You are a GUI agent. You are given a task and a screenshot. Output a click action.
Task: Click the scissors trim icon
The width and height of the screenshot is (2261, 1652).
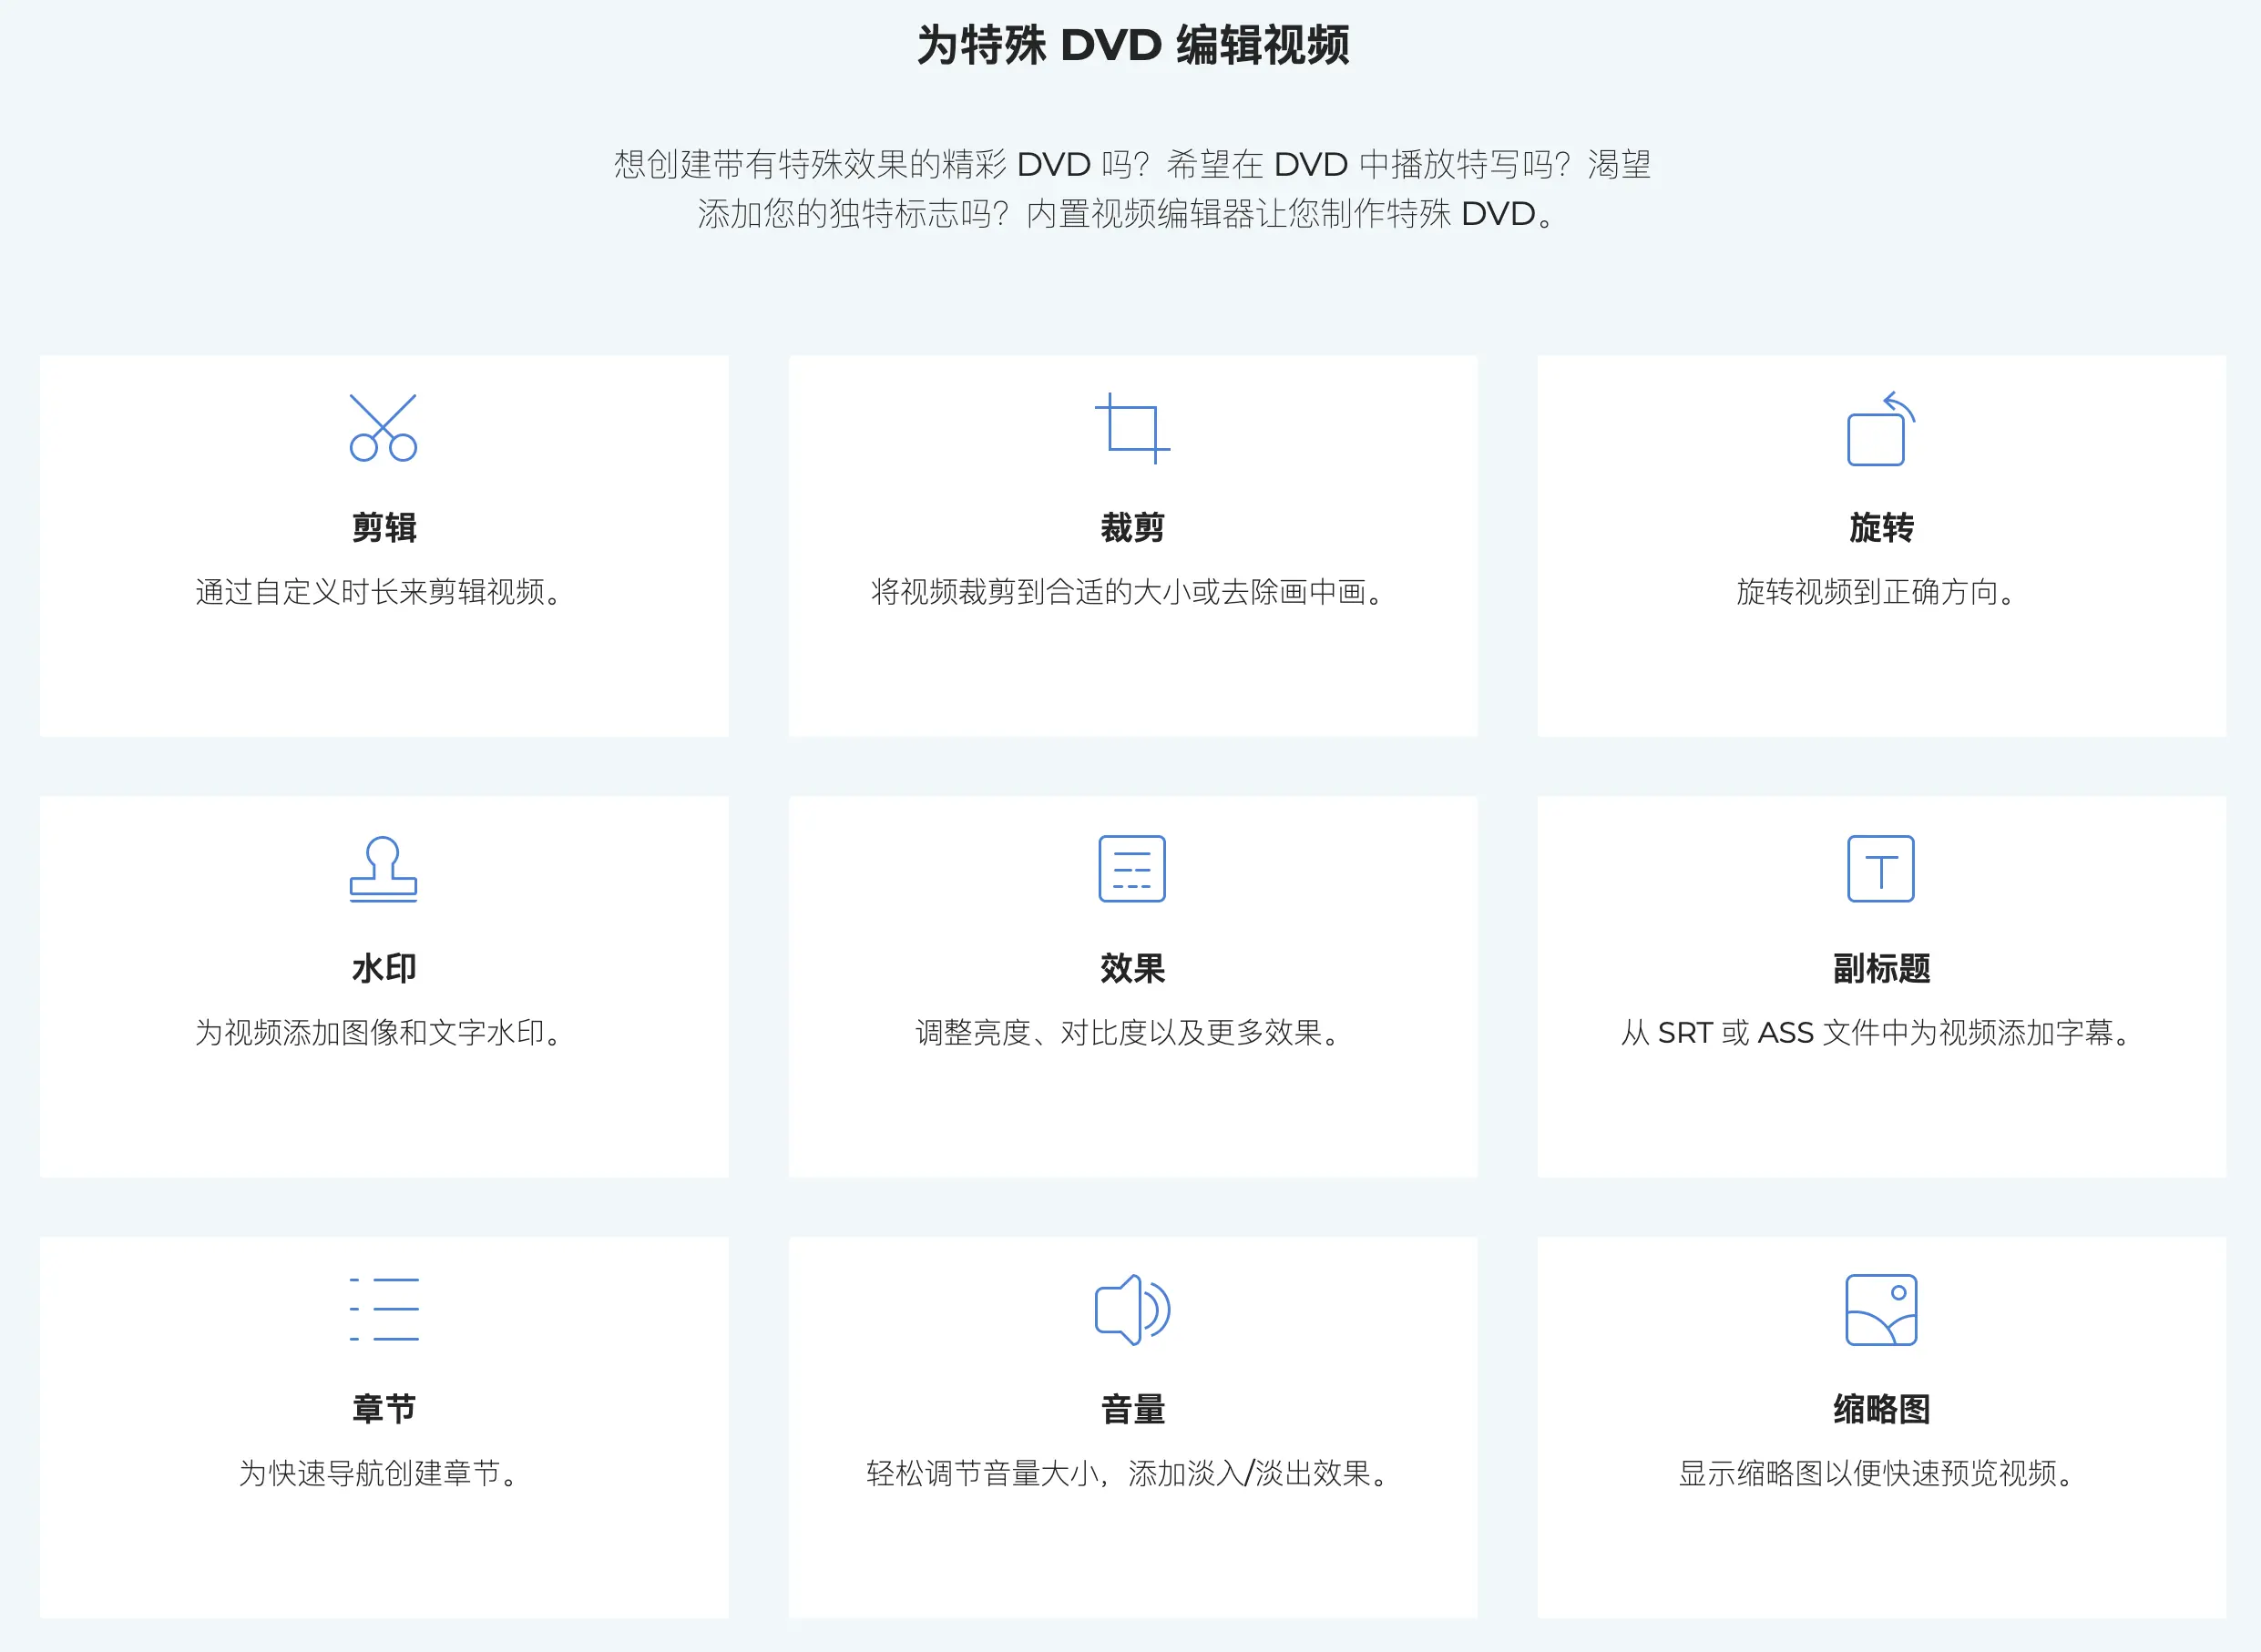(x=383, y=428)
